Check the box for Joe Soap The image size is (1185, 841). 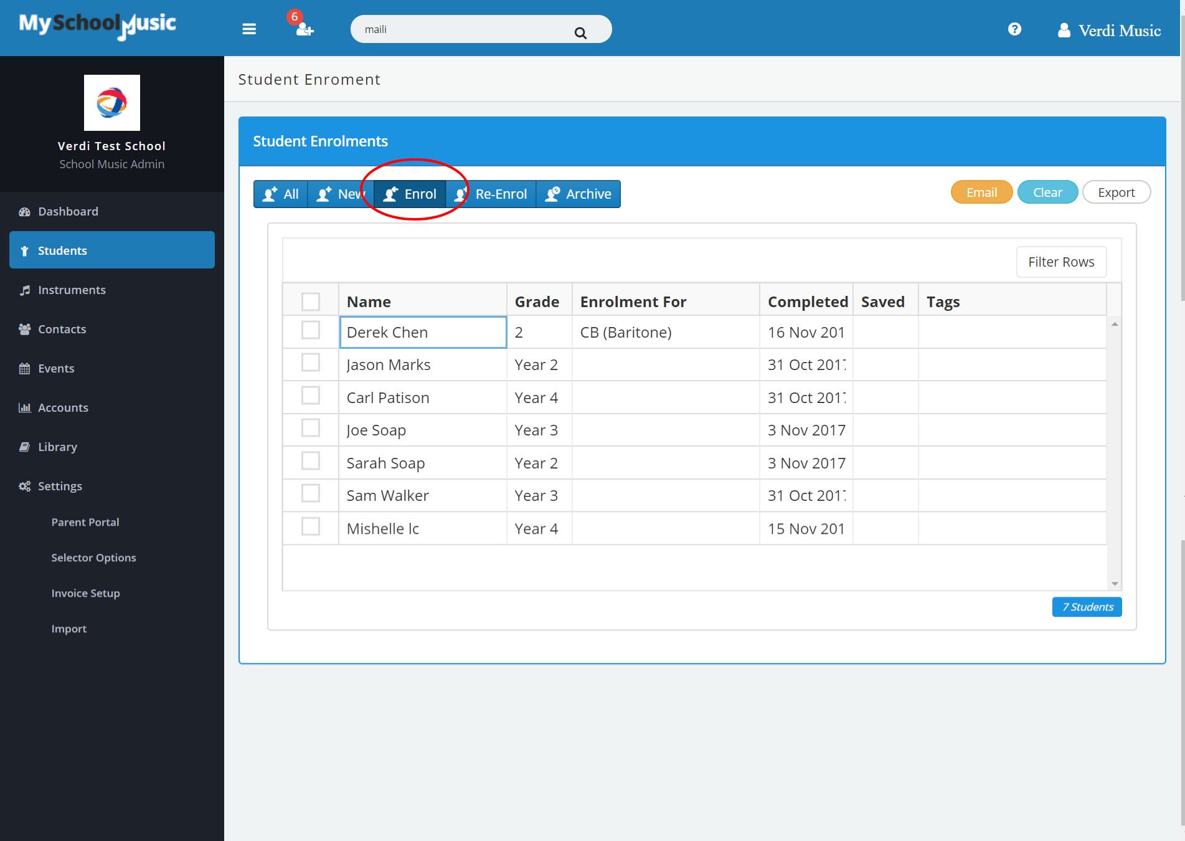pyautogui.click(x=311, y=428)
